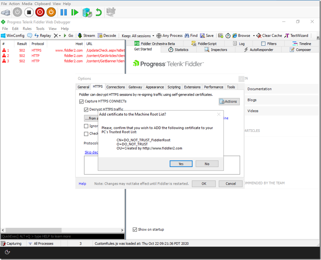The height and width of the screenshot is (260, 321).
Task: Confirm certificate install with Yes button
Action: [181, 164]
